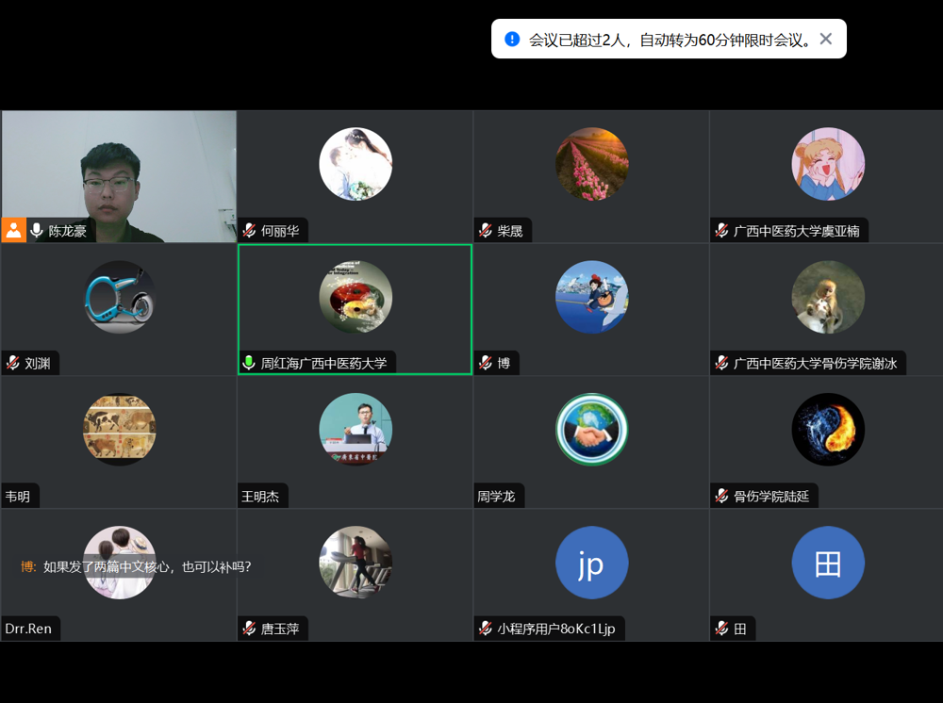The width and height of the screenshot is (943, 703).
Task: Close the 60-minute meeting limit notification
Action: tap(826, 39)
